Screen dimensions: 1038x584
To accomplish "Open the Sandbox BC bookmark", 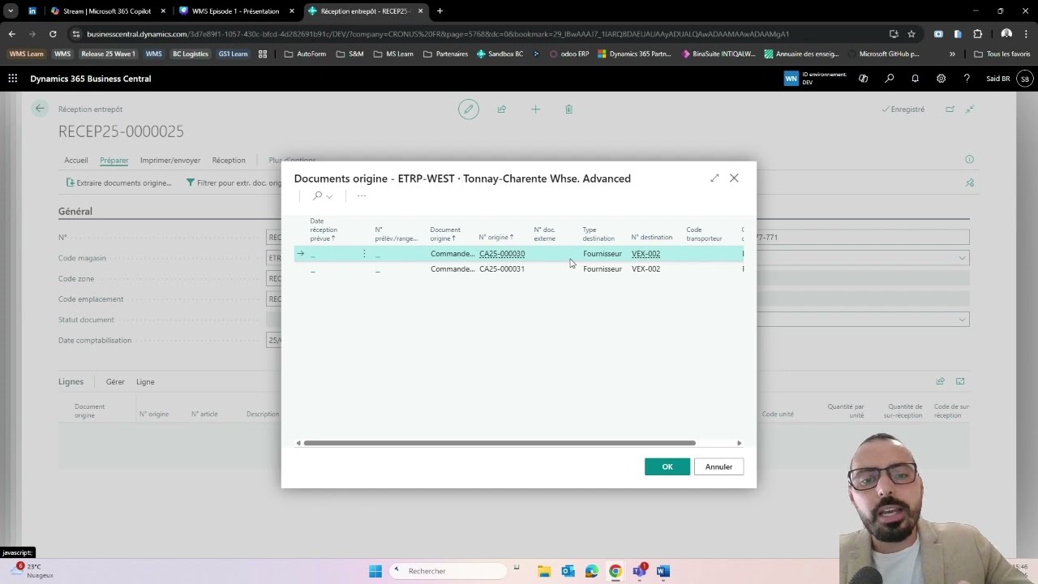I will (500, 54).
